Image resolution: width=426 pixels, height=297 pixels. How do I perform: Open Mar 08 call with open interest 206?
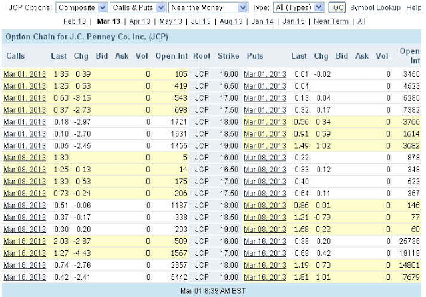coord(25,194)
